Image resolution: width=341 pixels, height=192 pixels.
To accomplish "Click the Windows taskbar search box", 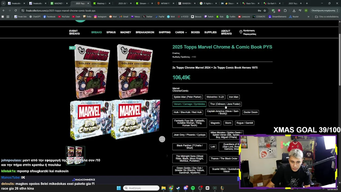I will pos(141,188).
